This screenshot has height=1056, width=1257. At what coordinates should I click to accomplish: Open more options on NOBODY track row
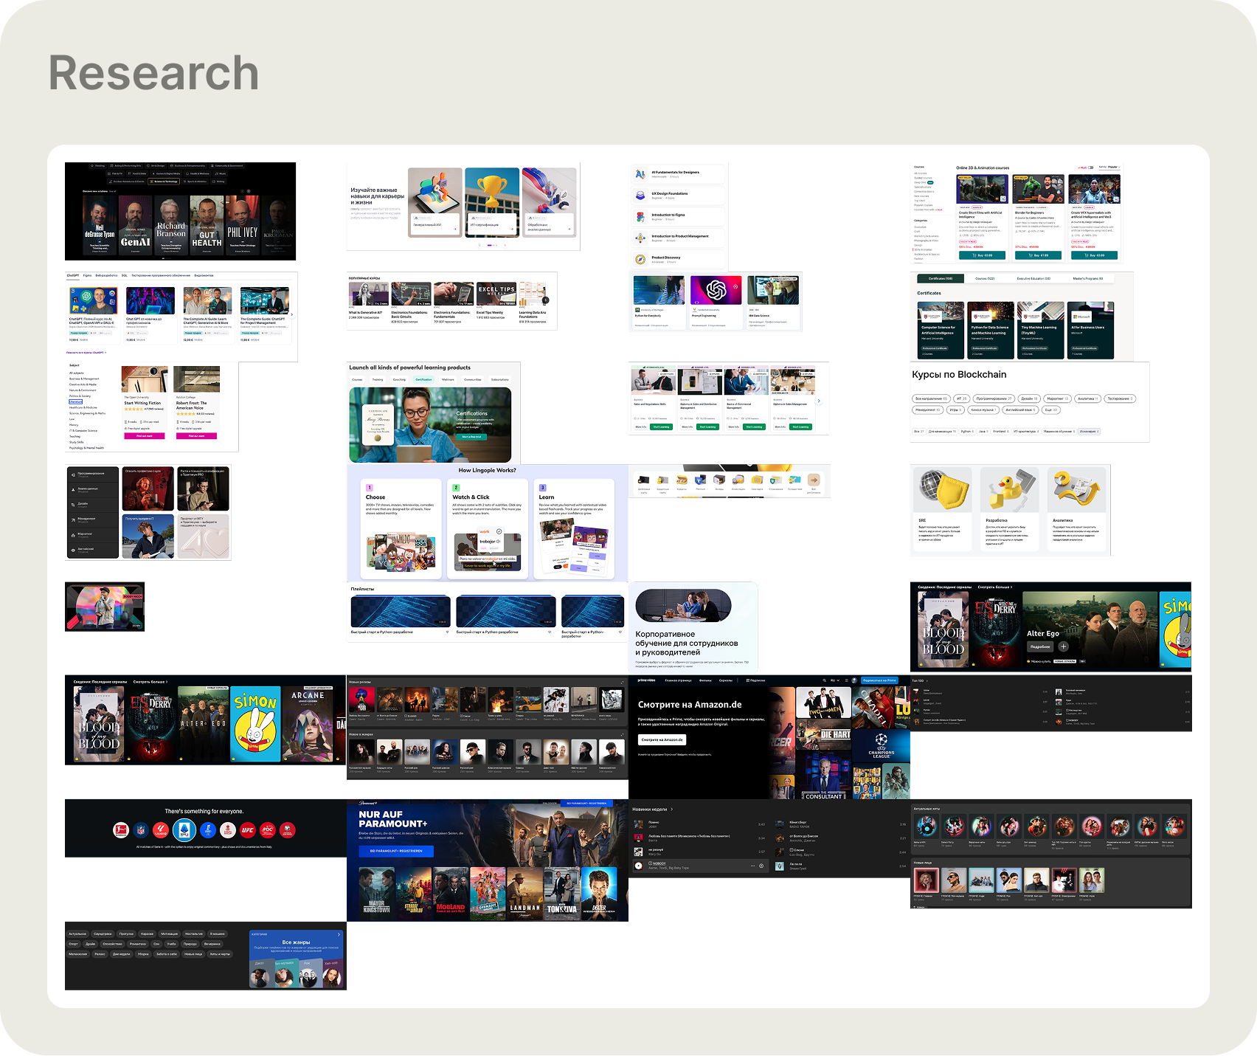753,866
